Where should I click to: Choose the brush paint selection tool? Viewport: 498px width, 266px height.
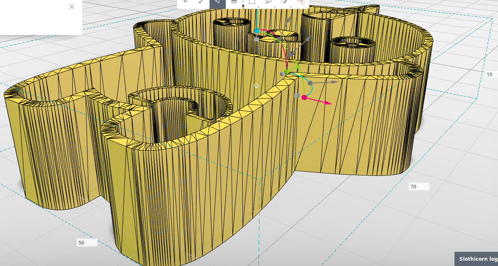(x=285, y=2)
